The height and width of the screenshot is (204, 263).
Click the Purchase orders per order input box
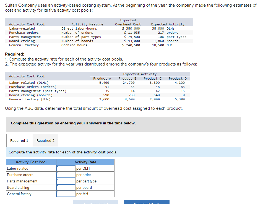66,175
